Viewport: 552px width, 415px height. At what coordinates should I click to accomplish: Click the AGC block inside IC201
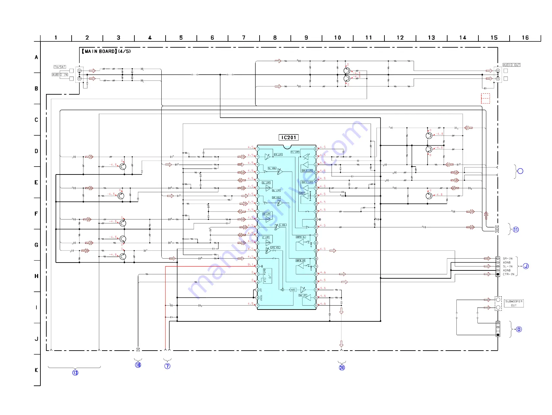click(x=293, y=290)
